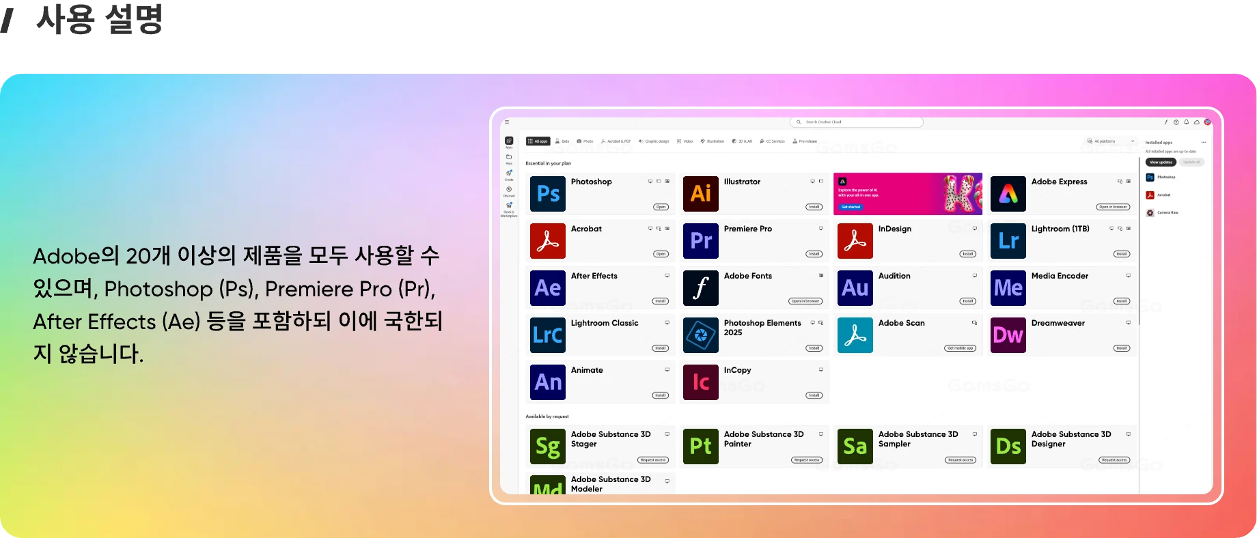The height and width of the screenshot is (538, 1257).
Task: Click the Substance 3D Sampler Sa icon
Action: pyautogui.click(x=855, y=447)
